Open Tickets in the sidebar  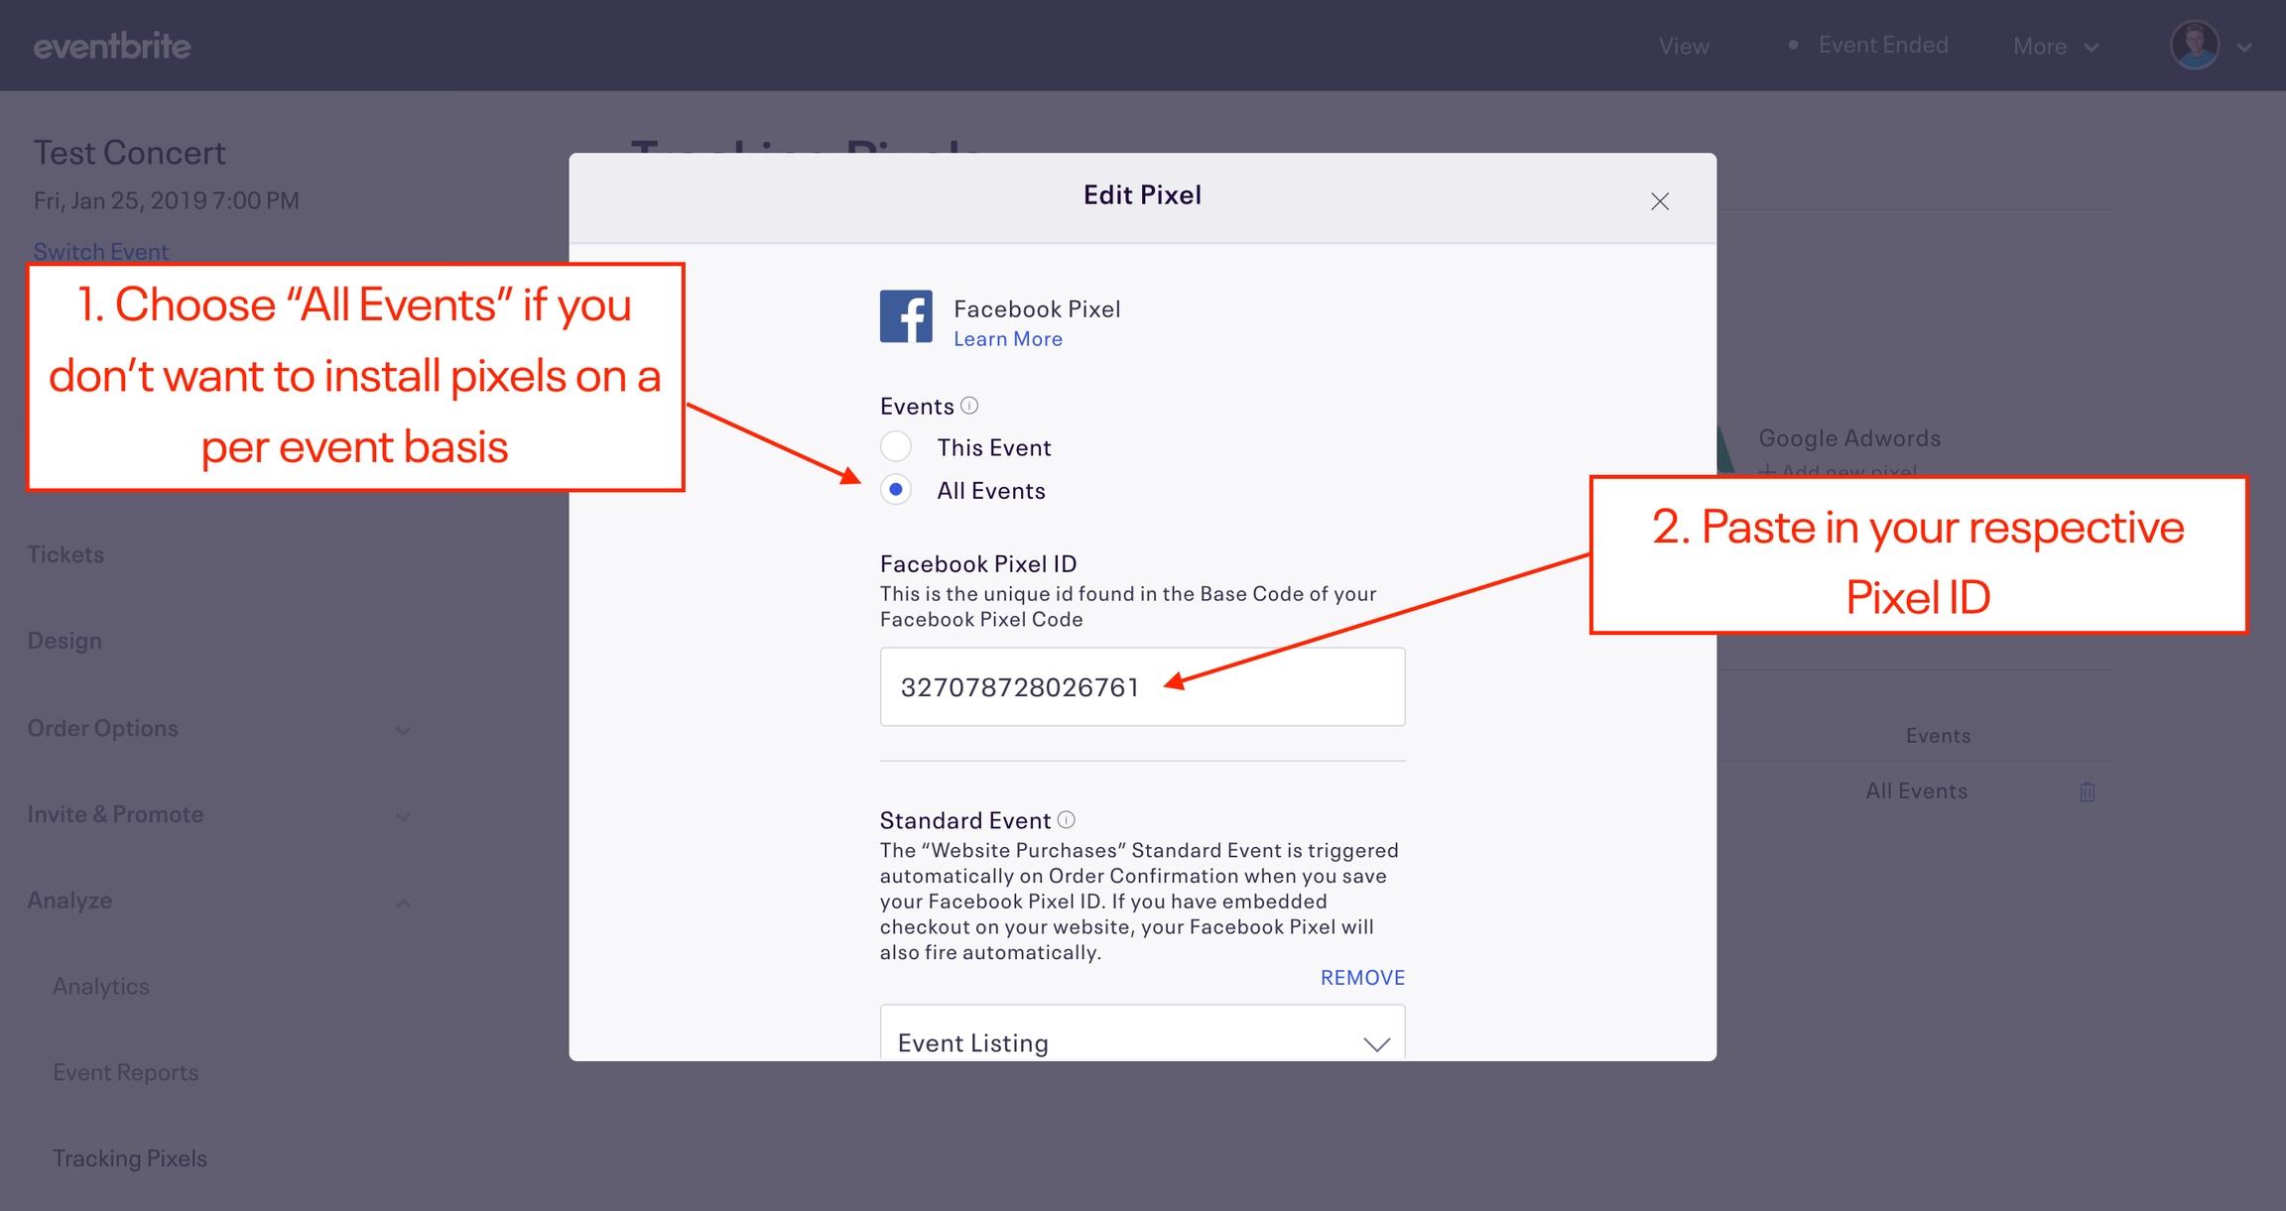pos(65,554)
